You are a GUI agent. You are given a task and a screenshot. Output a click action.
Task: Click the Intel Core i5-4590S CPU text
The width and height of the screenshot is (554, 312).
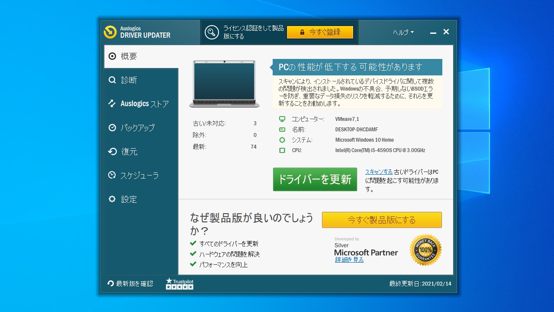(x=380, y=150)
